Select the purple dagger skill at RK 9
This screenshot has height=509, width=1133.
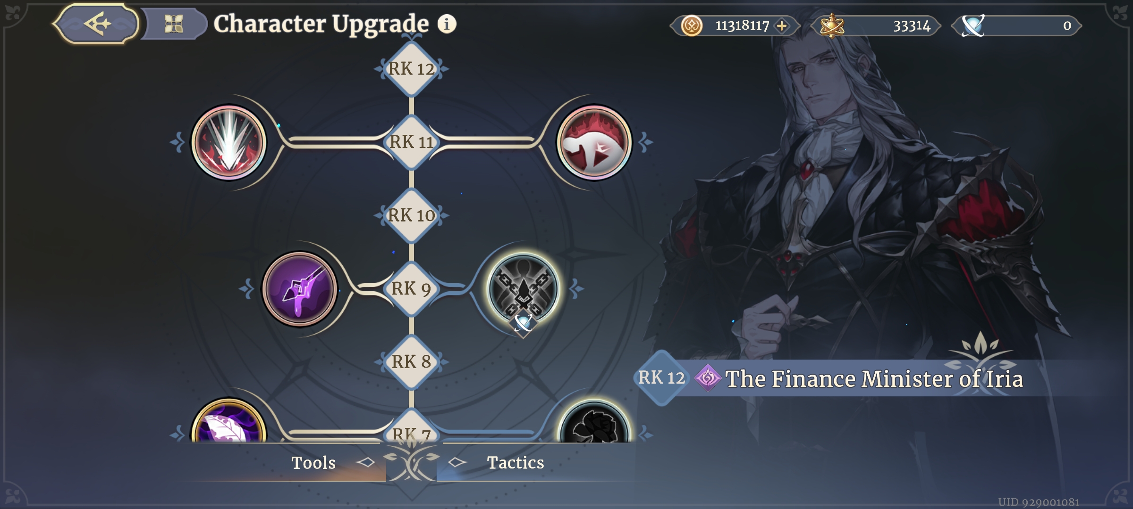click(x=300, y=289)
